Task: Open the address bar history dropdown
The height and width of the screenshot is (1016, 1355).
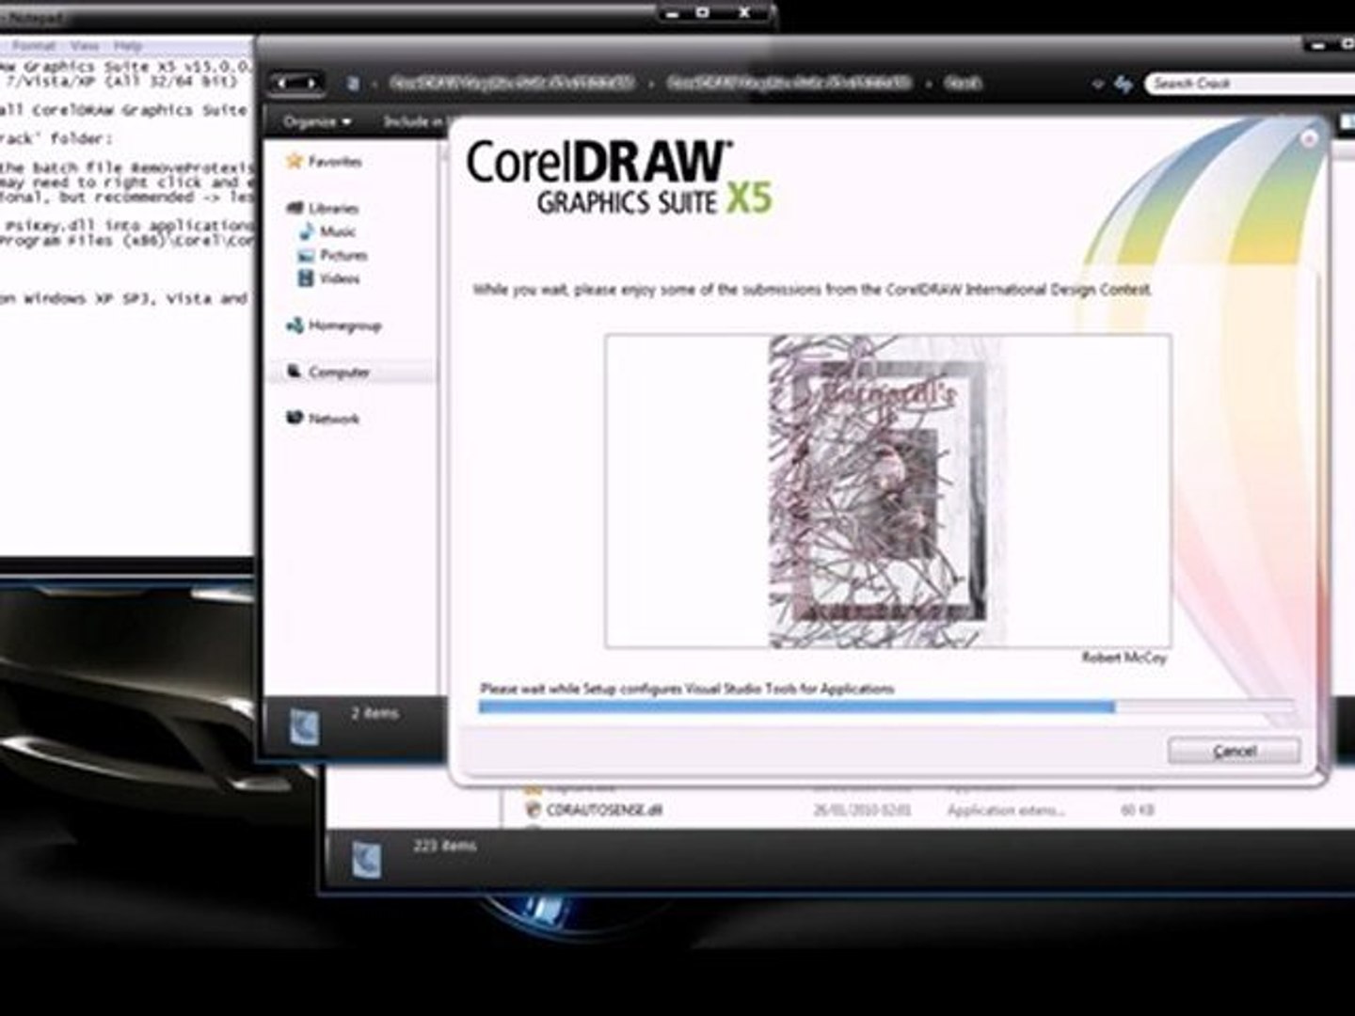Action: point(1097,85)
